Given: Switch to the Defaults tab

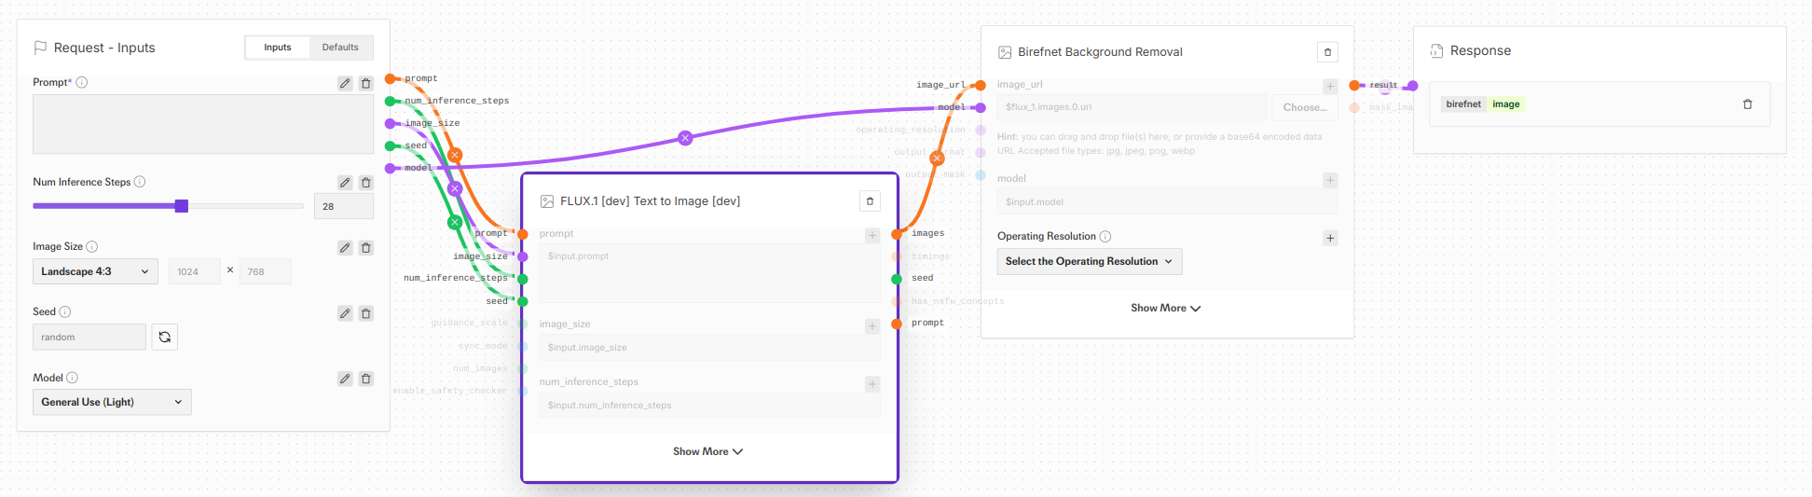Looking at the screenshot, I should [x=340, y=48].
